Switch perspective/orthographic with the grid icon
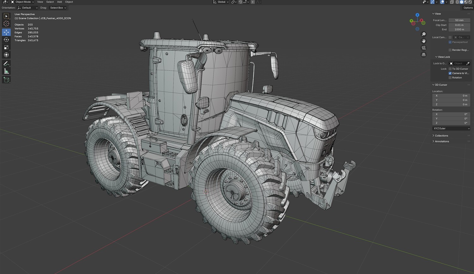474x274 pixels. [424, 55]
